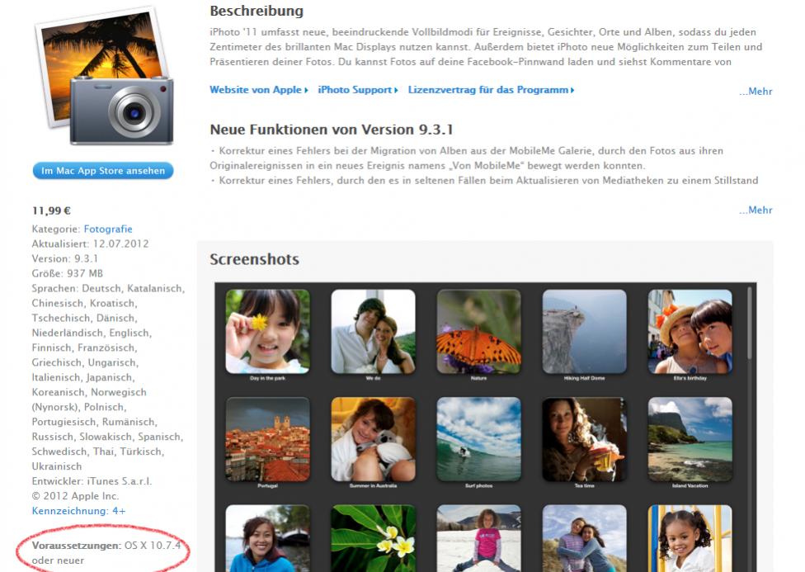Select the We do wedding thumbnail
Image resolution: width=805 pixels, height=572 pixels.
[x=374, y=332]
